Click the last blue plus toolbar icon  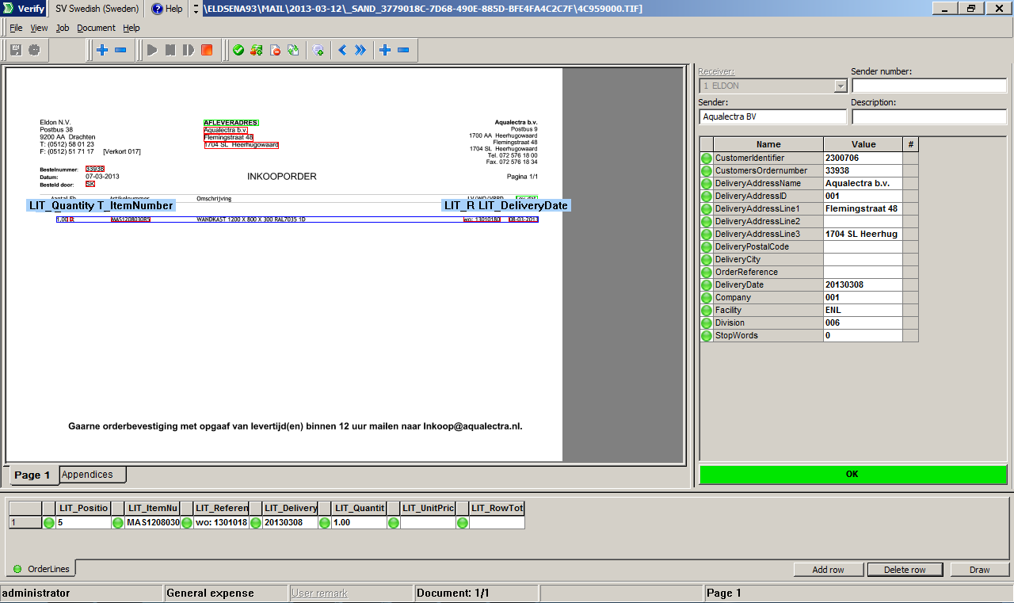(x=385, y=50)
